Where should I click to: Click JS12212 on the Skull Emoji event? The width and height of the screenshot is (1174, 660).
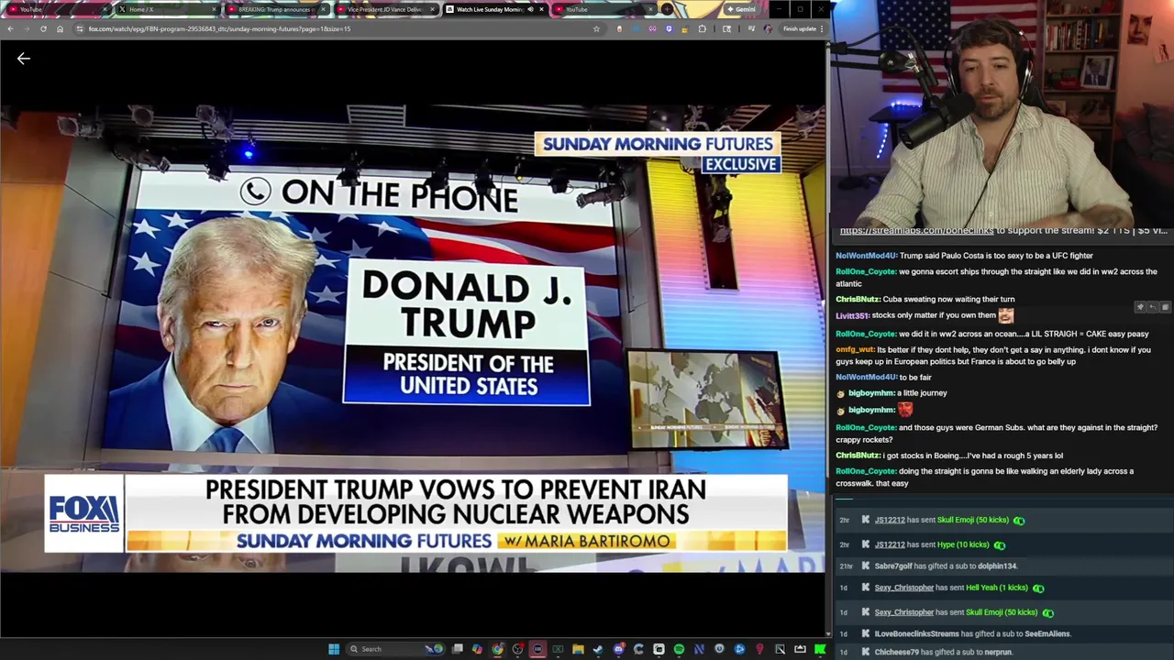pyautogui.click(x=890, y=520)
